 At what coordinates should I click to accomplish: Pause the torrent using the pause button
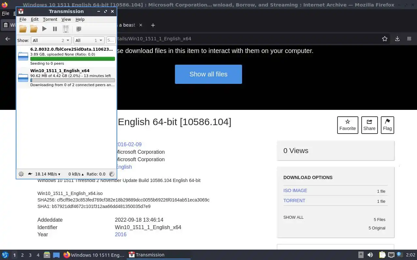(x=55, y=29)
